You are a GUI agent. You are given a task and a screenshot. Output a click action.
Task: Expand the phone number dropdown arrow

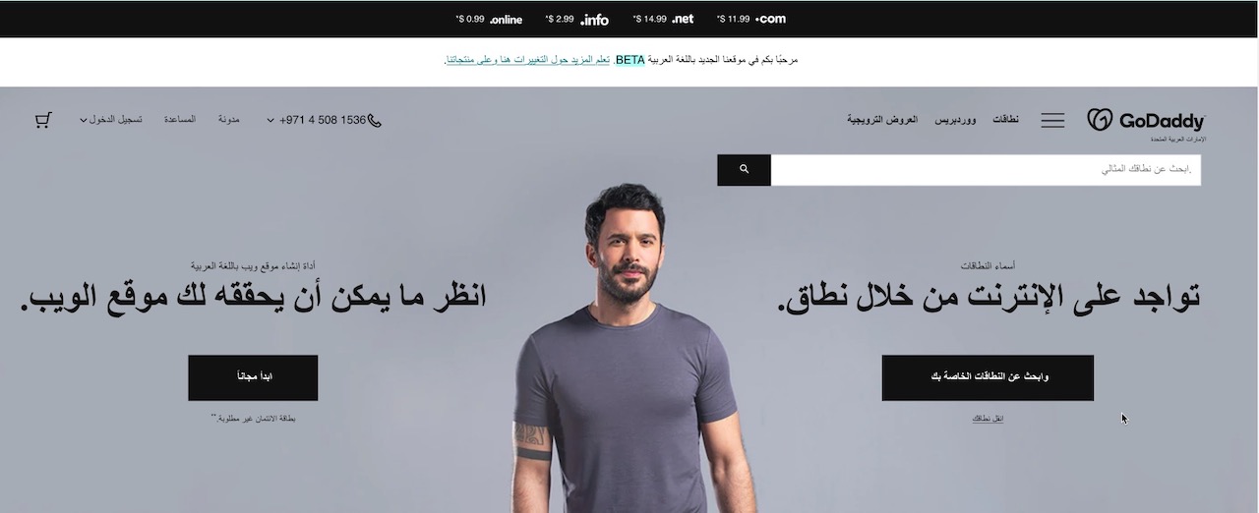[270, 120]
